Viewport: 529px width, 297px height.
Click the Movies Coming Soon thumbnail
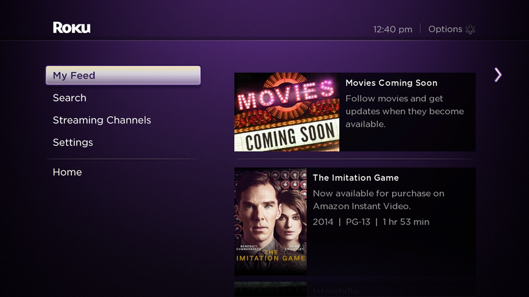287,112
